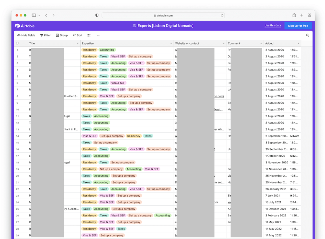This screenshot has width=325, height=239.
Task: Select row number 22
Action: pos(17,189)
